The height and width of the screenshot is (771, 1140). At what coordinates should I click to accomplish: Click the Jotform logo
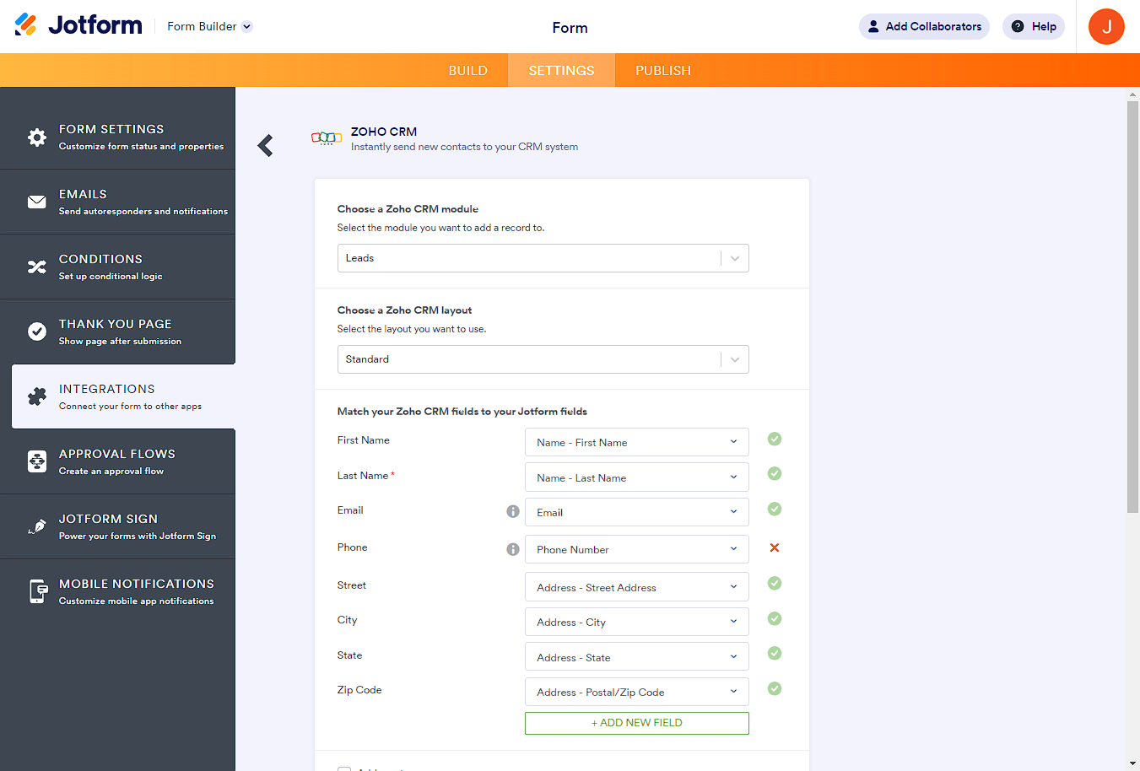tap(78, 25)
